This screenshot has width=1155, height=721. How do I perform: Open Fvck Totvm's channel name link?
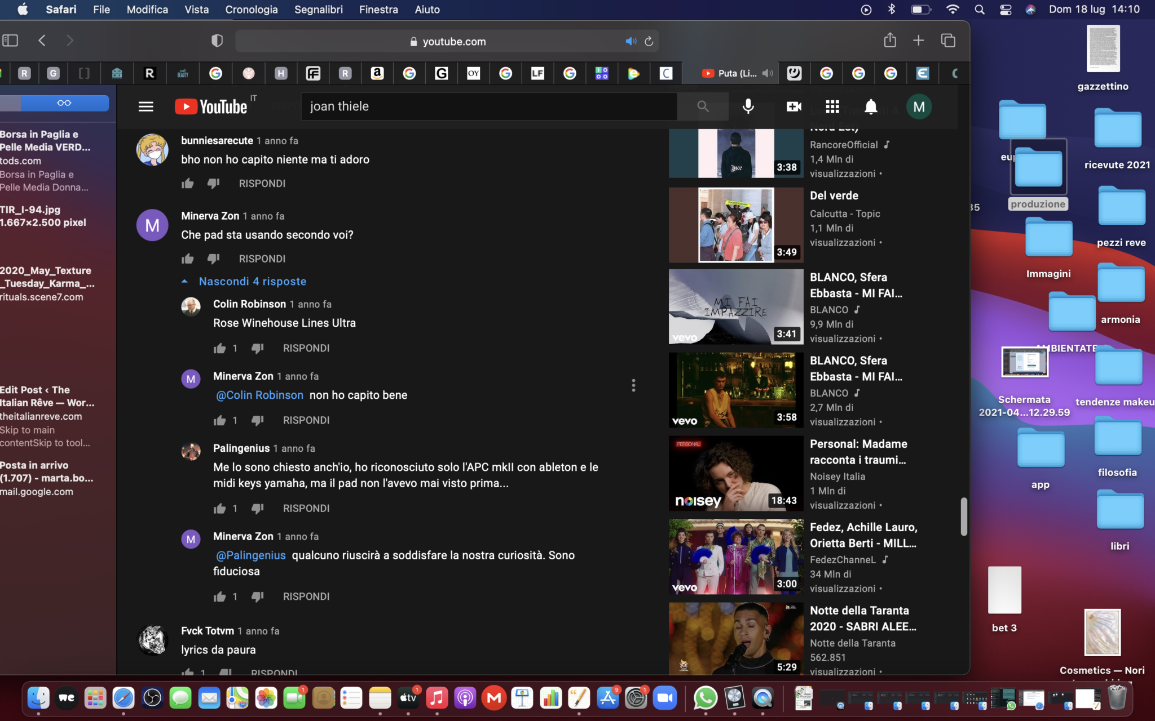click(208, 631)
